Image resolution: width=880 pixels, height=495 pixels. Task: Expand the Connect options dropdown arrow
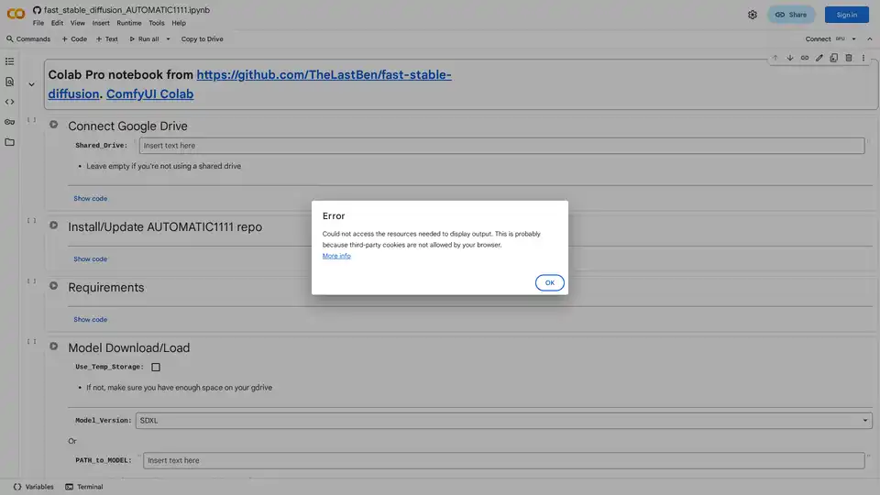854,39
